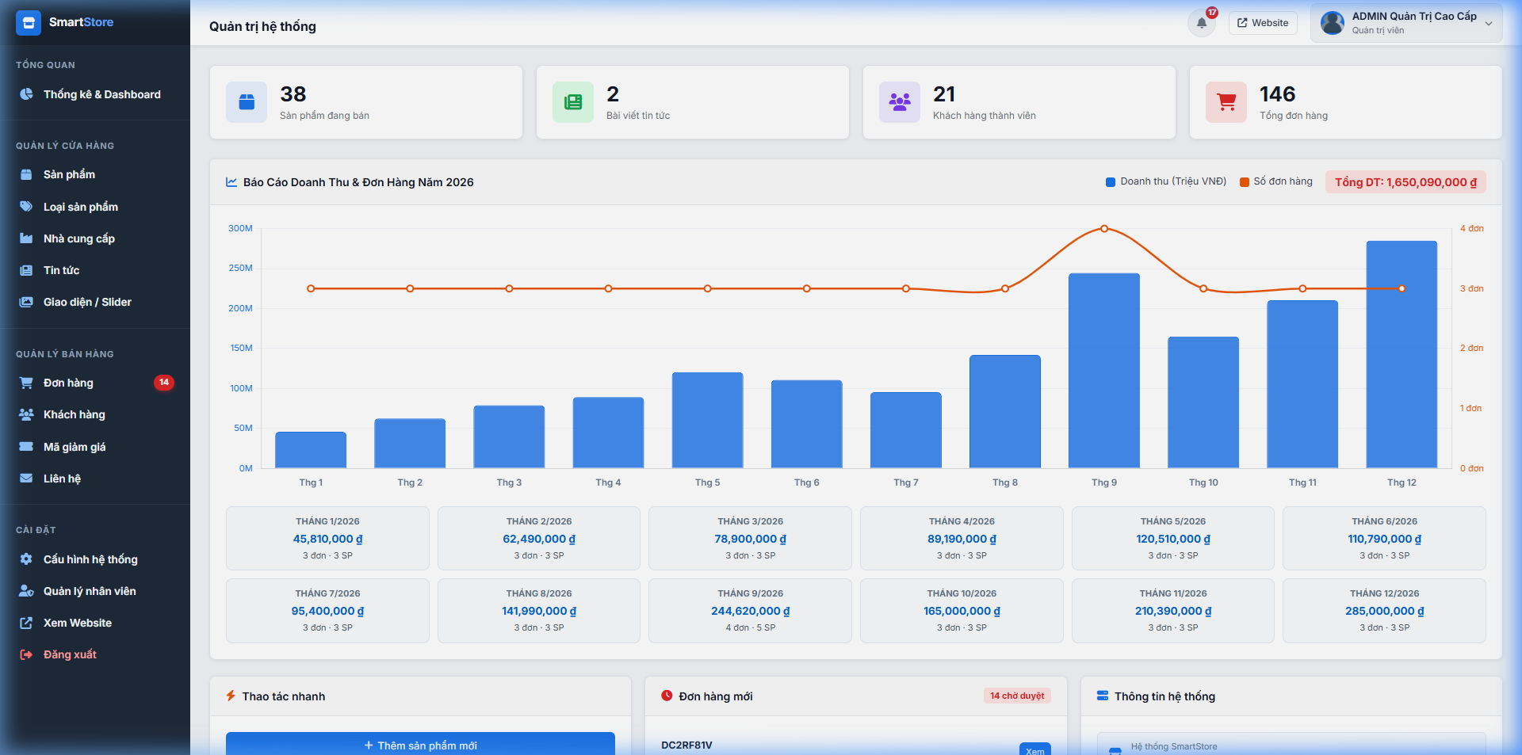1522x755 pixels.
Task: Click the 14 chờ duyệt badge
Action: point(1017,696)
